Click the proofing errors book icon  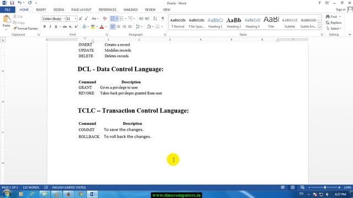[x=46, y=187]
